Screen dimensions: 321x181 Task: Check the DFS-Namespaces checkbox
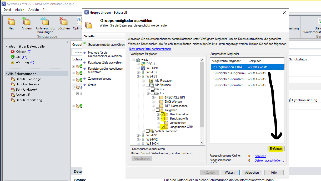click(x=158, y=106)
